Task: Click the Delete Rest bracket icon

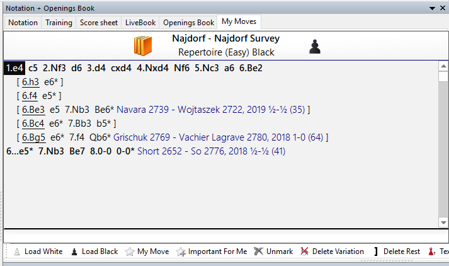Action: [376, 252]
